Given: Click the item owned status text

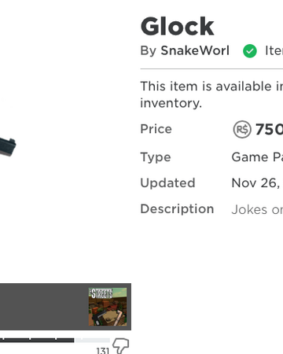Looking at the screenshot, I should click(x=274, y=50).
